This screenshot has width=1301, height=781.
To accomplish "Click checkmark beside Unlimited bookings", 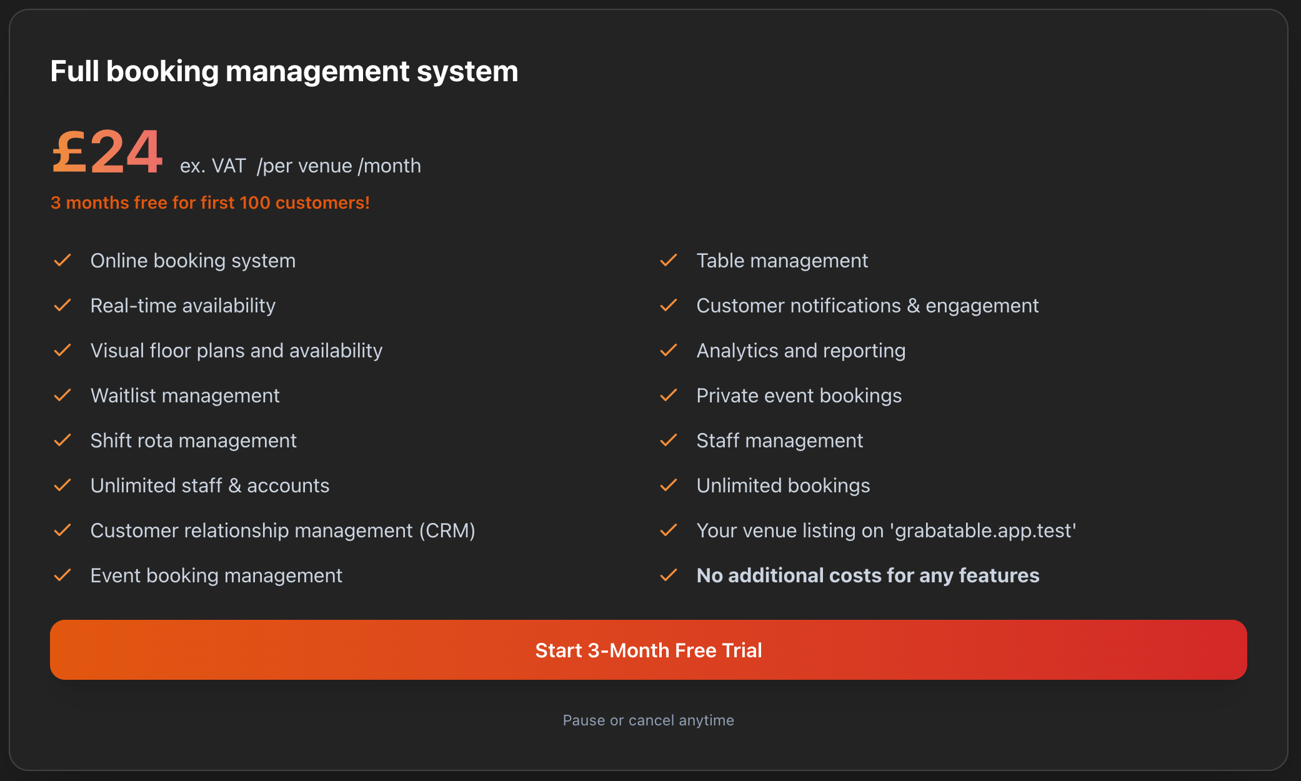I will point(669,485).
